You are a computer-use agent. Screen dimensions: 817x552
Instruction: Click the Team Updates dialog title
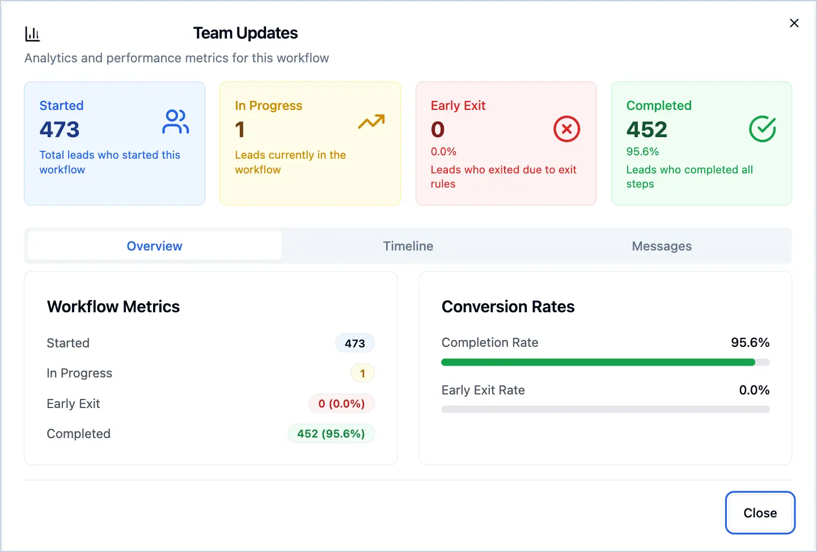tap(245, 33)
